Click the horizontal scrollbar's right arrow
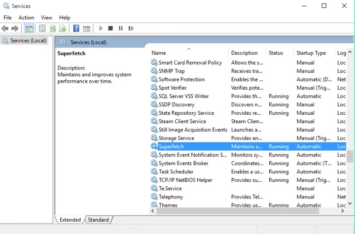 (342, 211)
